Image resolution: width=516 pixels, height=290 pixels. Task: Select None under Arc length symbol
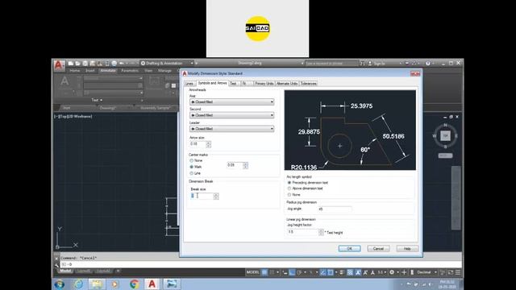point(289,195)
